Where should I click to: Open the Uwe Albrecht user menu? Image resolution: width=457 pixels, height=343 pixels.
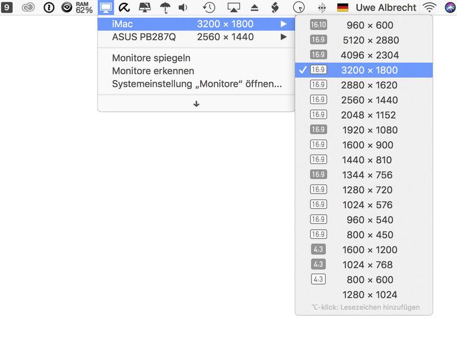click(386, 8)
